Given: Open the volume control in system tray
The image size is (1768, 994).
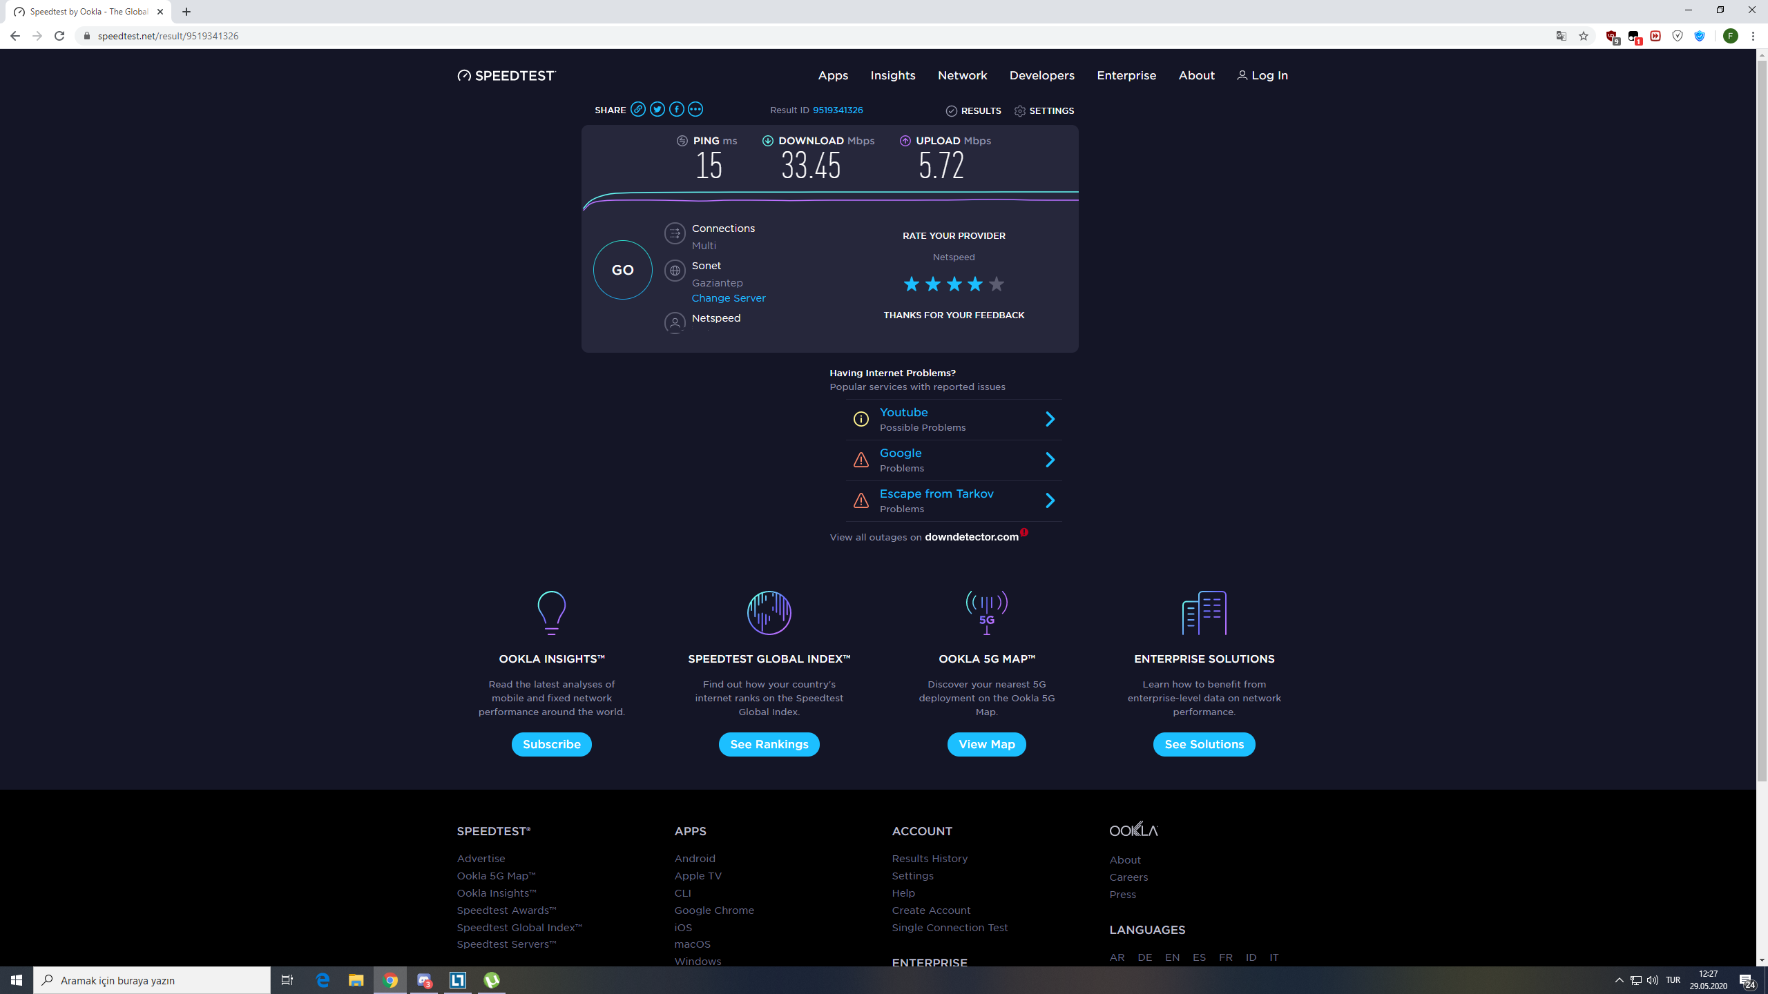Looking at the screenshot, I should (x=1653, y=980).
